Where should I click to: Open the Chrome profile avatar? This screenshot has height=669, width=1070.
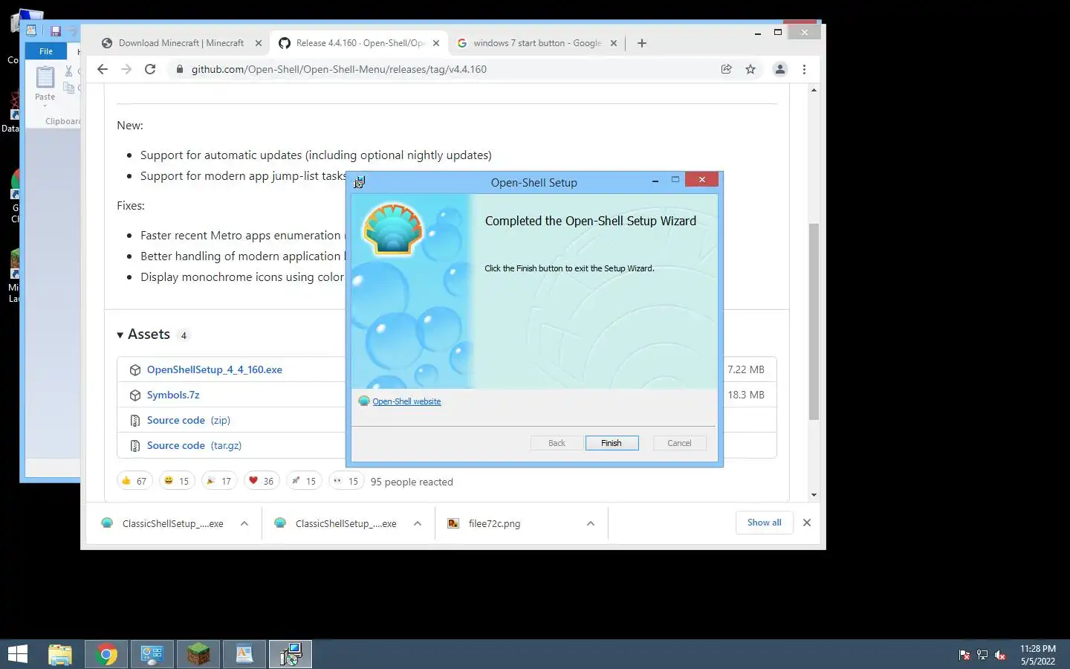779,69
